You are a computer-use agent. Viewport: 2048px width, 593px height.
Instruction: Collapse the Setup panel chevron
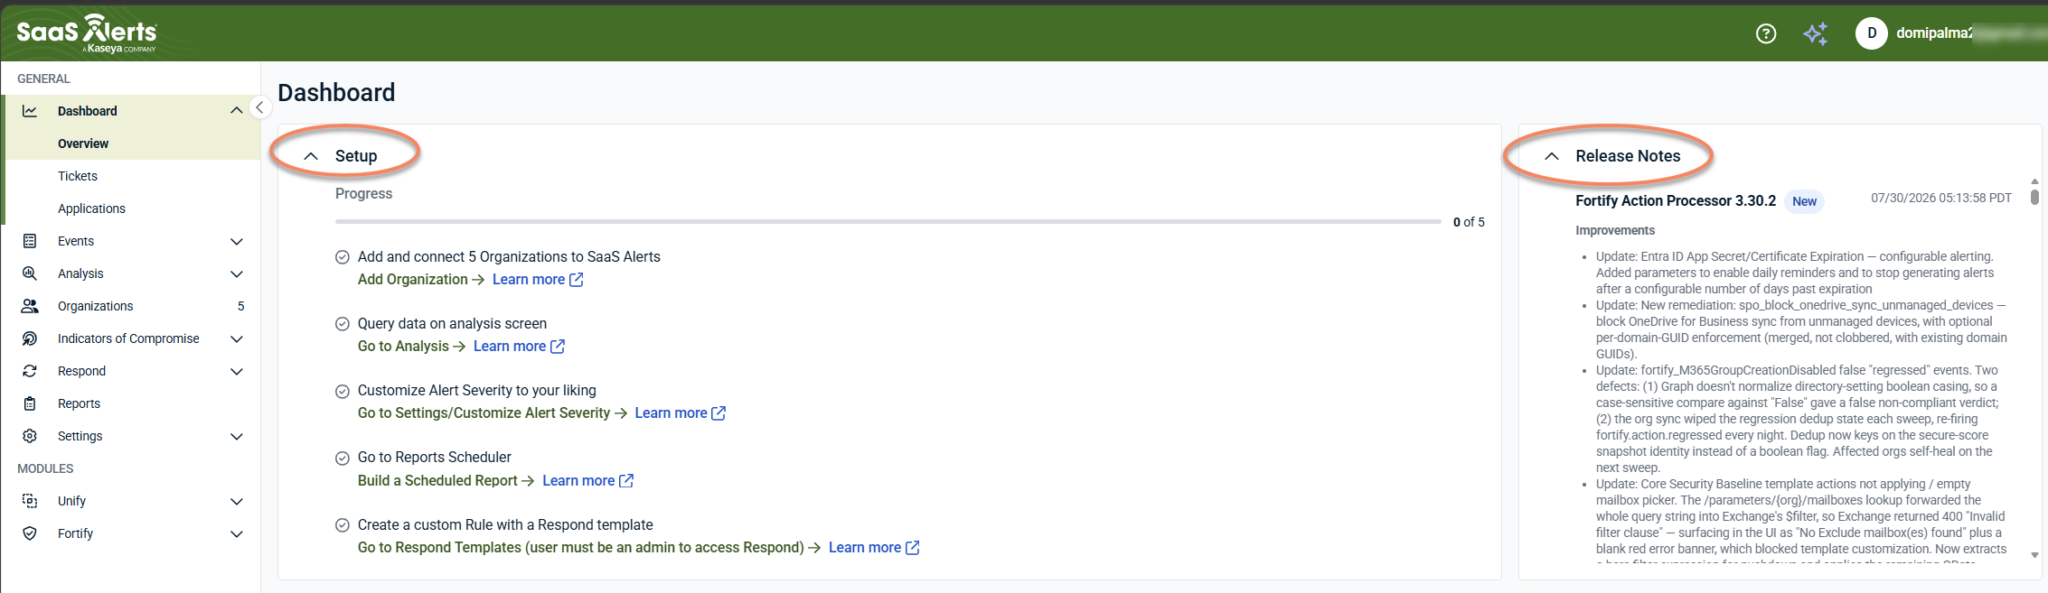point(311,156)
